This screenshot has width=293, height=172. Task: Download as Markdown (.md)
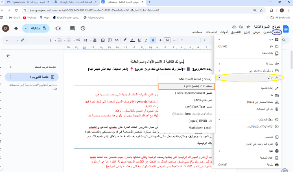(x=187, y=128)
